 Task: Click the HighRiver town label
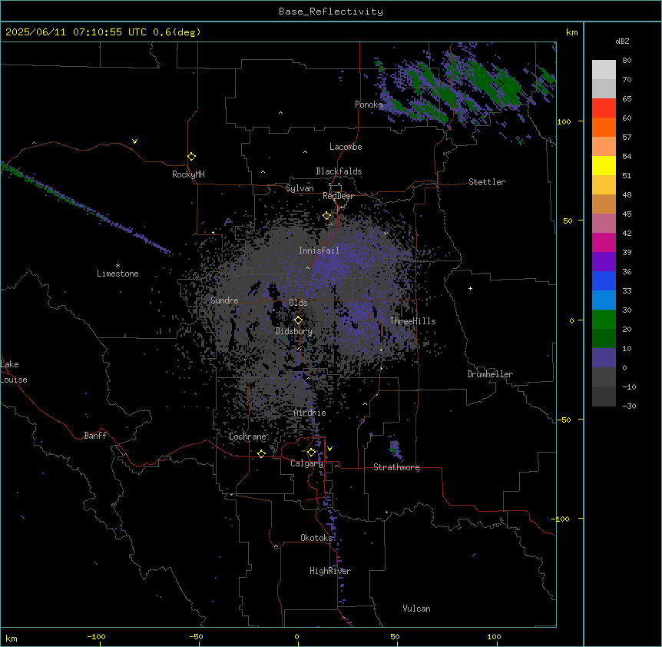tap(330, 571)
